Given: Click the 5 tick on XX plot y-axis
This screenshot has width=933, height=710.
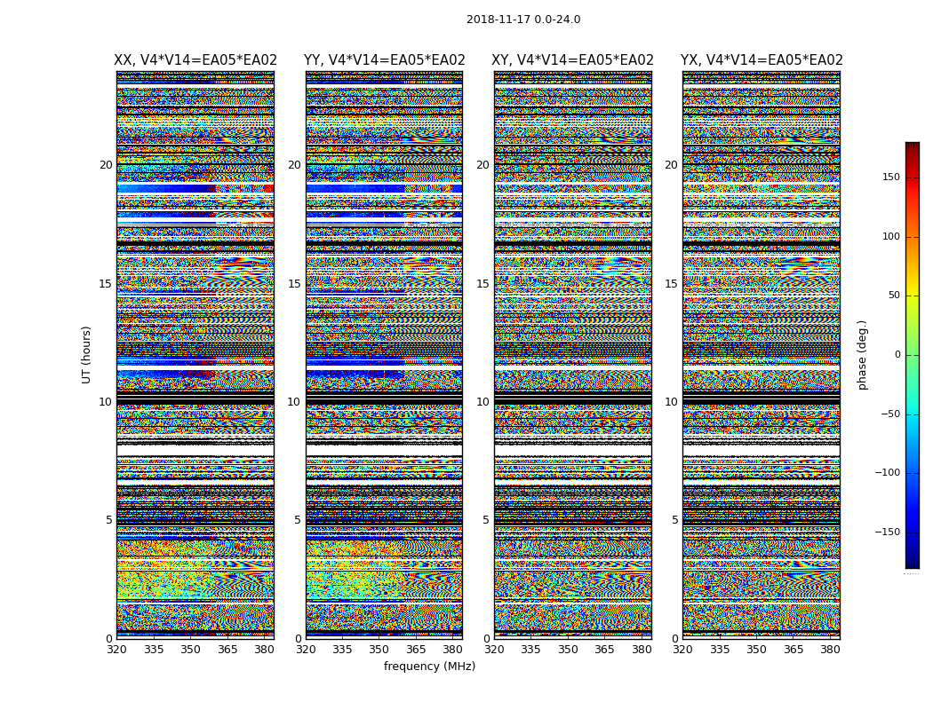Looking at the screenshot, I should point(109,520).
